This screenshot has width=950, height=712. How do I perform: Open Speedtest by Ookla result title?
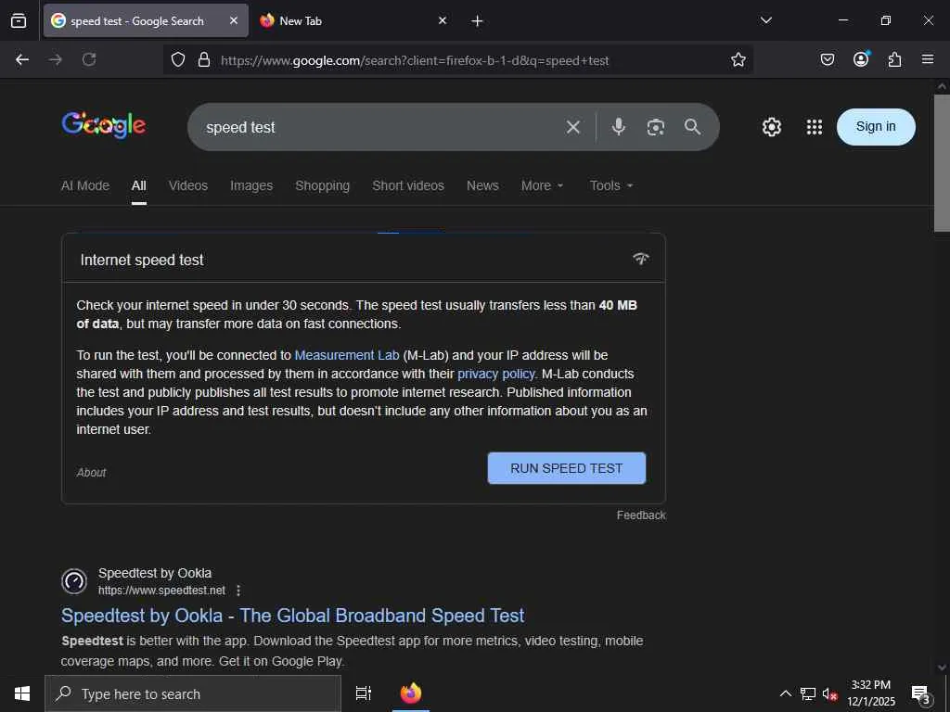(x=292, y=616)
